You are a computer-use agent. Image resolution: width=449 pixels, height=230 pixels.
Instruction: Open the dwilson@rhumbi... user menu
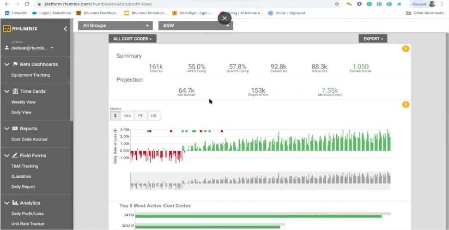click(x=29, y=48)
